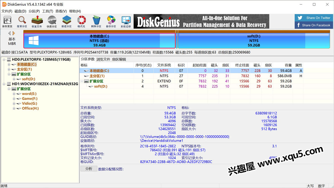Click the GUID路径 volume path value
334x188 pixels.
pos(185,137)
